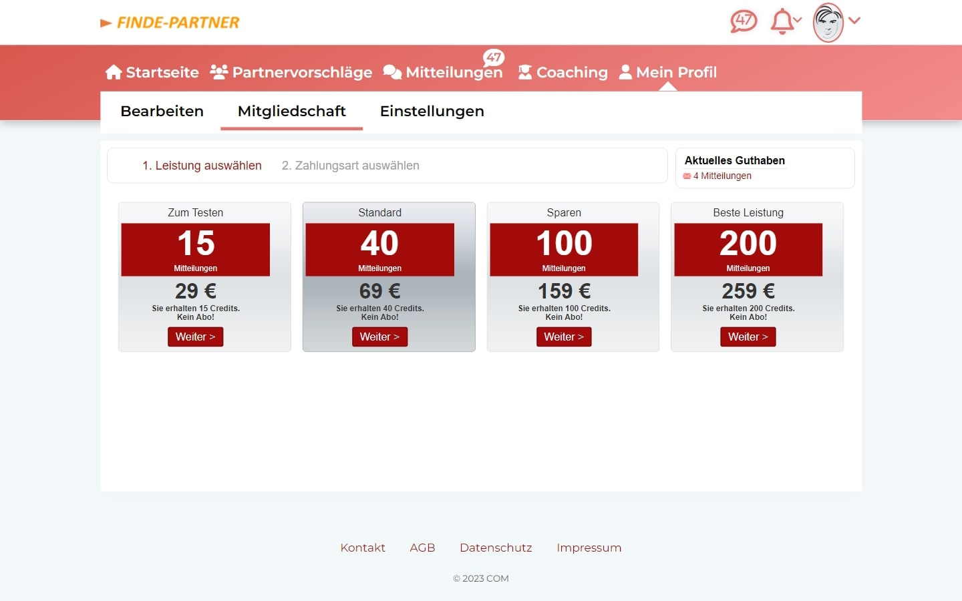962x601 pixels.
Task: Click the Mitteilungen badge showing 47
Action: (x=494, y=57)
